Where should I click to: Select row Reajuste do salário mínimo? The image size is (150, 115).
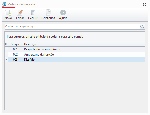click(75, 49)
